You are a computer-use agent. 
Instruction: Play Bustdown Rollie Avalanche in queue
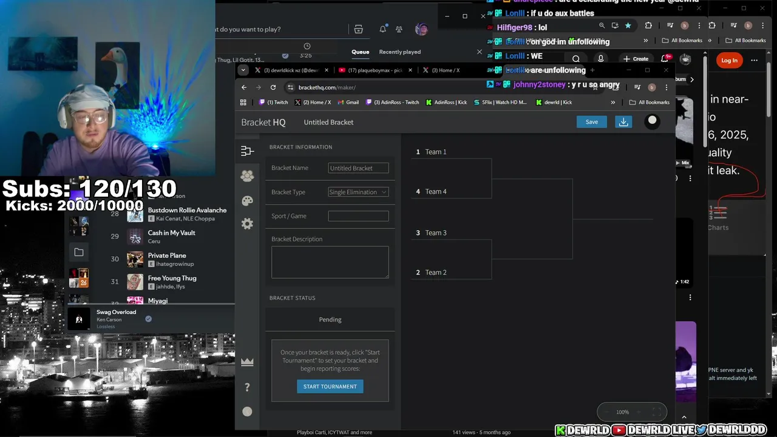pyautogui.click(x=187, y=210)
